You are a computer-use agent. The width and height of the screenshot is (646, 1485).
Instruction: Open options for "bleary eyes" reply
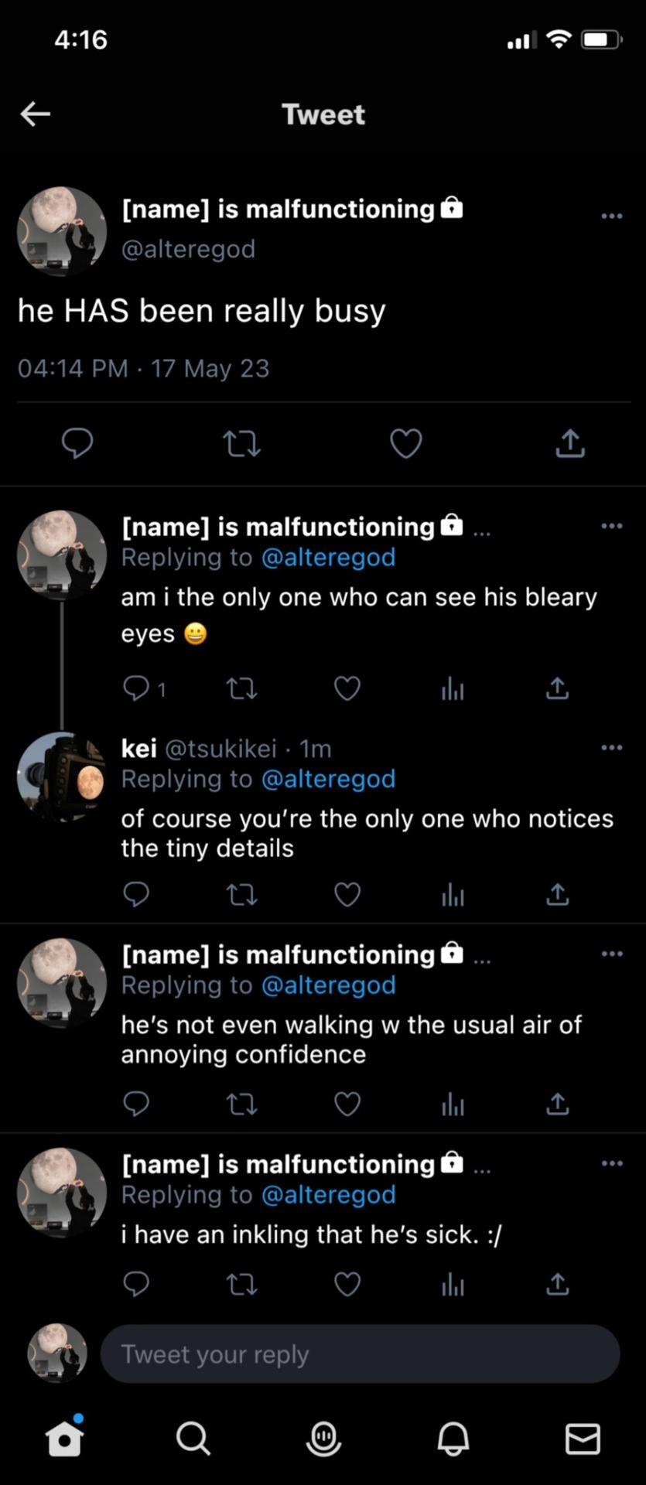(611, 526)
